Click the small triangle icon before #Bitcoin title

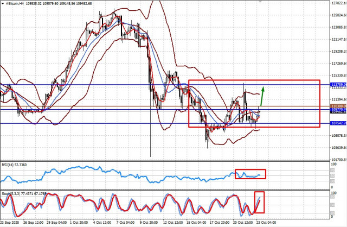tap(2, 4)
